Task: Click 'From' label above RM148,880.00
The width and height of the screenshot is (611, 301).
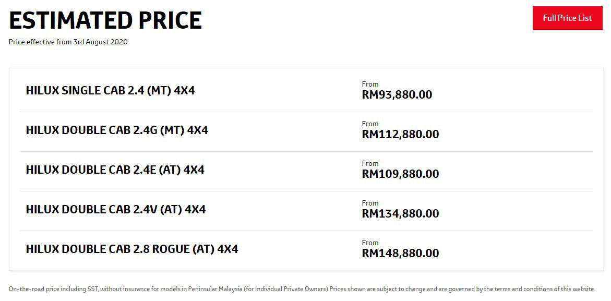Action: [370, 243]
